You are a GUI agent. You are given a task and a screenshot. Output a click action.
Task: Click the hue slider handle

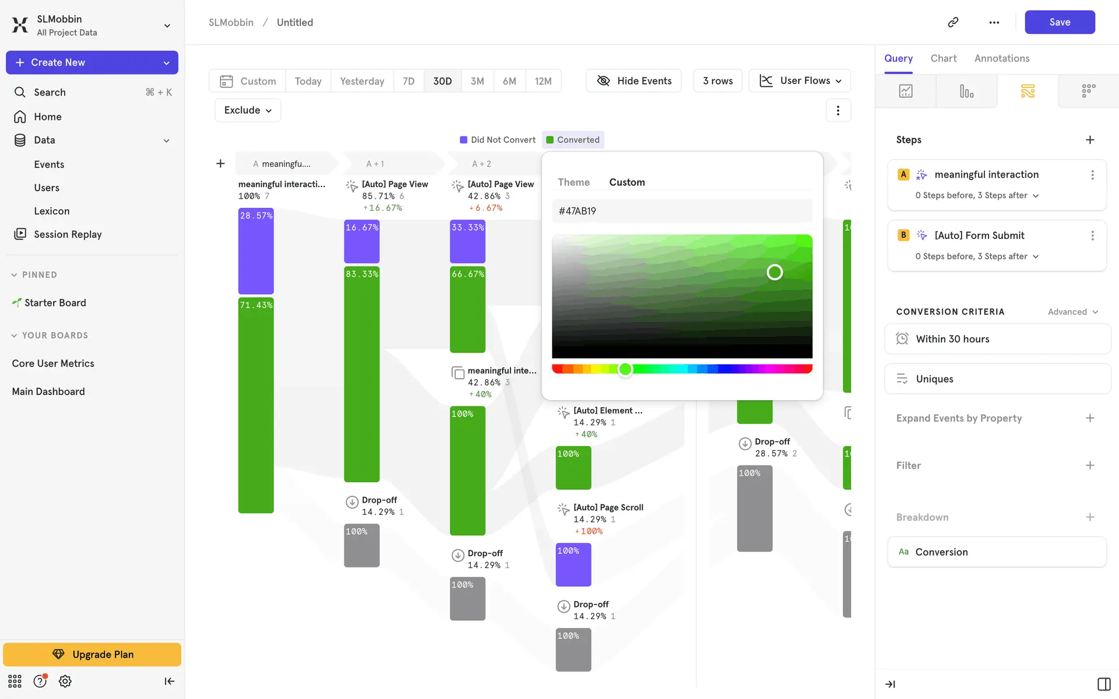625,369
